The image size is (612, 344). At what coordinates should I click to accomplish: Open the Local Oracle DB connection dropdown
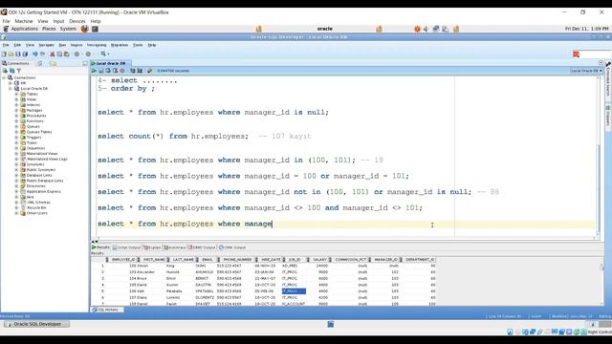[x=586, y=71]
